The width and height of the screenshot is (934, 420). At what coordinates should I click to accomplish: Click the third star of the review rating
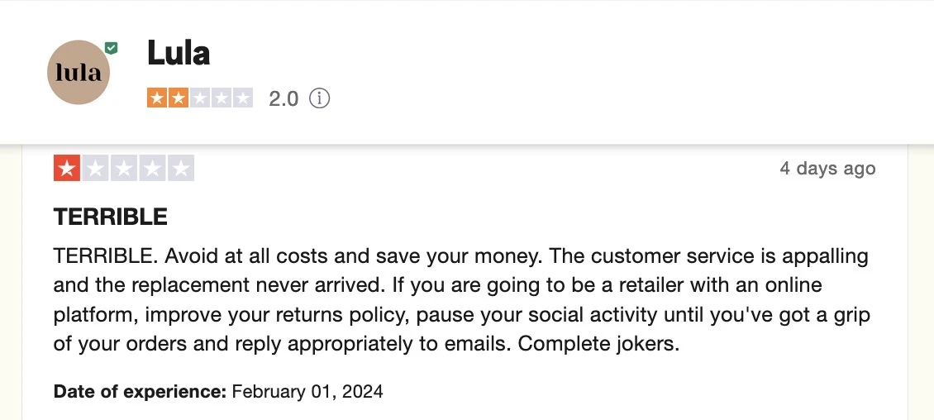point(124,168)
